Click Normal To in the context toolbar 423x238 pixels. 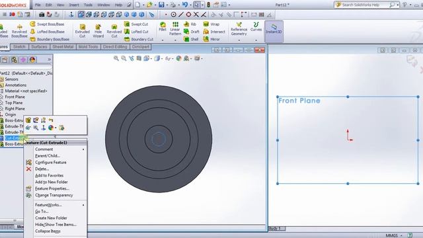[43, 128]
